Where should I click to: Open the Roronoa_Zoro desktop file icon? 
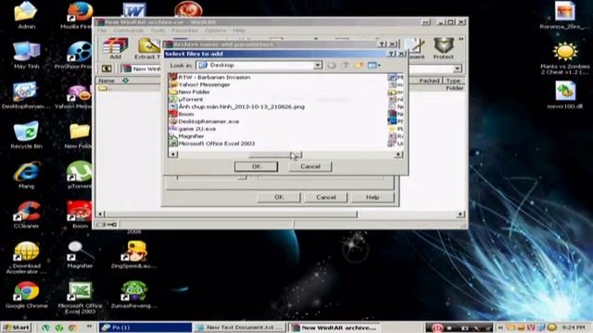(565, 16)
